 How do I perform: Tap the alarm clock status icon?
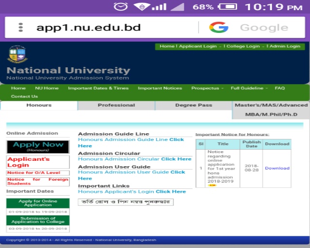click(x=121, y=7)
